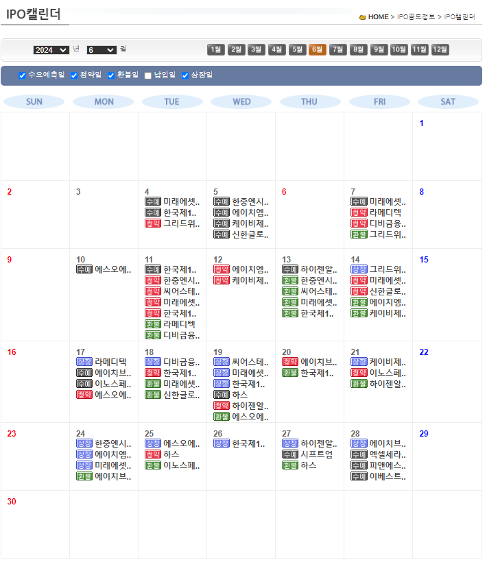The width and height of the screenshot is (487, 562).
Task: Open 에스오에.. entry on June 10
Action: coord(113,269)
